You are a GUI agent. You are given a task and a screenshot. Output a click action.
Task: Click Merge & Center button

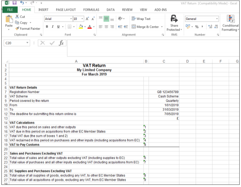145,27
